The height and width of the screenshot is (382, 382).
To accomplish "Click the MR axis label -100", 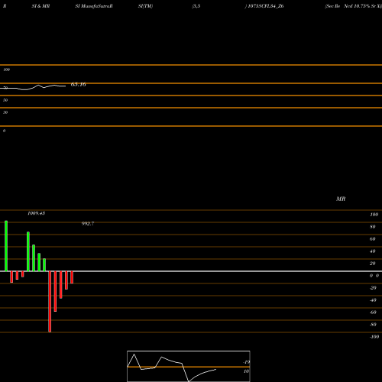I will tap(374, 337).
